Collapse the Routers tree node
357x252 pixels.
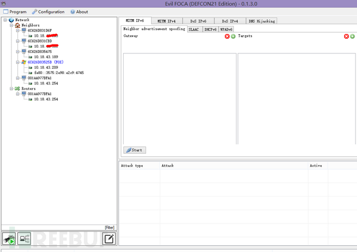11,88
